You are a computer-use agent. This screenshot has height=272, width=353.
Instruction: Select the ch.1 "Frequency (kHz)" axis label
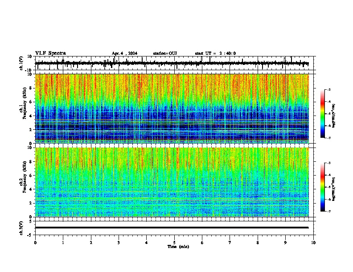point(25,104)
